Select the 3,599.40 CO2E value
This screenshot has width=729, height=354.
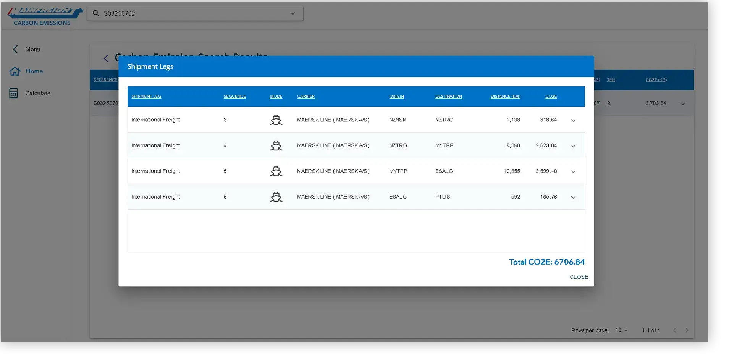(546, 171)
